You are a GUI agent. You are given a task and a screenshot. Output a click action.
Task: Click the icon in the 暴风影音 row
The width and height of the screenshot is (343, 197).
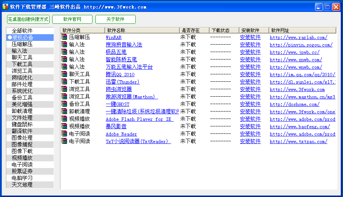pos(64,126)
